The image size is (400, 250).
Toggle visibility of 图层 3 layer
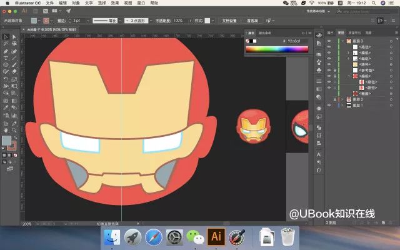[x=329, y=41]
